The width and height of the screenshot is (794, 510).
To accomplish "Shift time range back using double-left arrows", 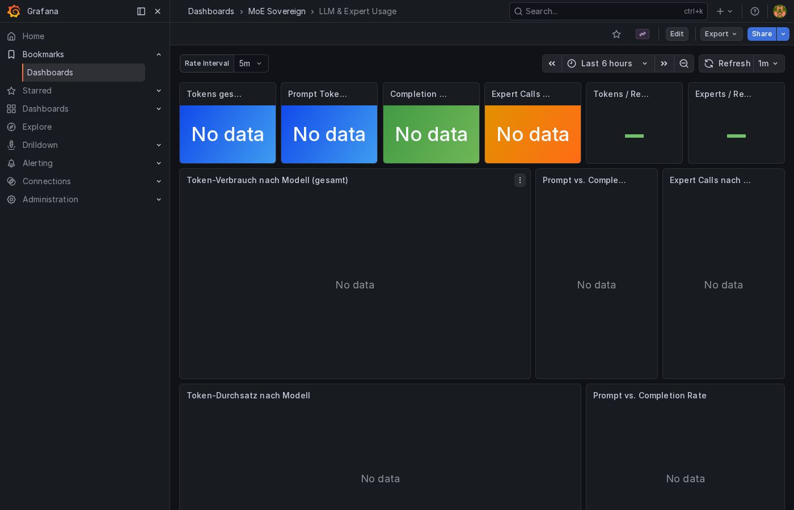I will [552, 63].
